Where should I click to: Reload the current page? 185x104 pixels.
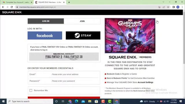coord(12,7)
